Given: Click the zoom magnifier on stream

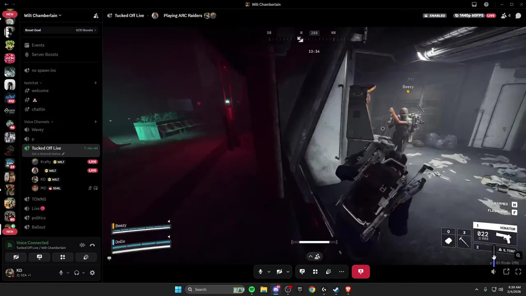Looking at the screenshot, I should pos(518,255).
